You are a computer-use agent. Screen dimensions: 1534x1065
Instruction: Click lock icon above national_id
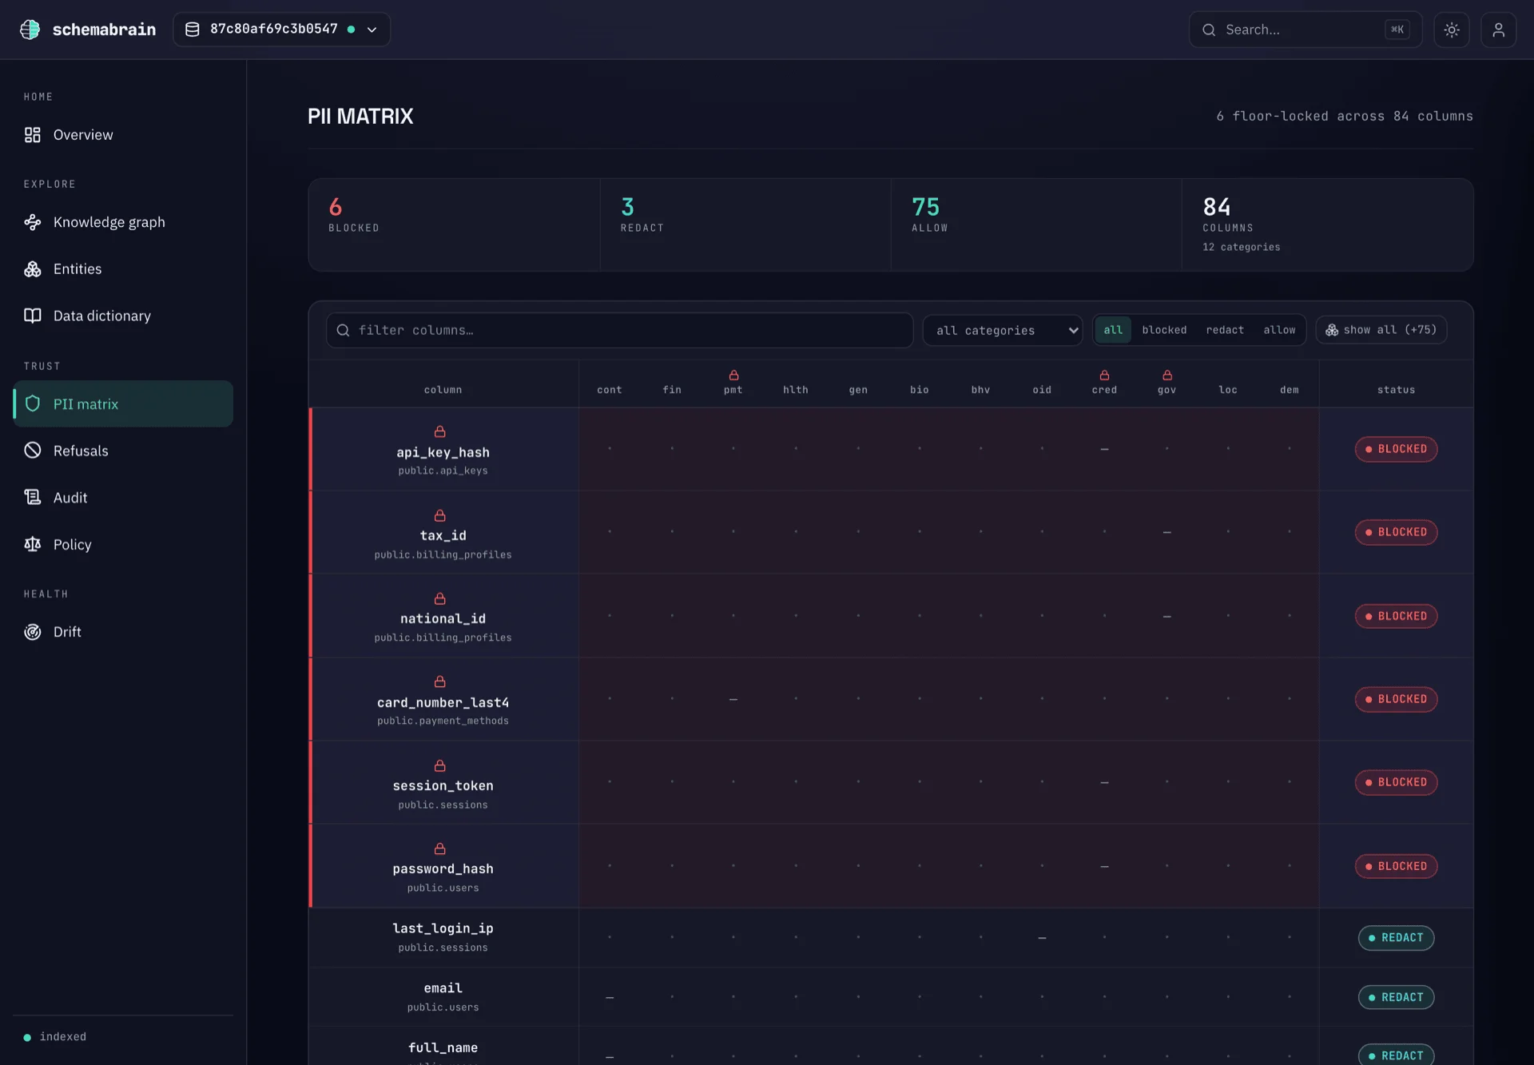click(439, 598)
